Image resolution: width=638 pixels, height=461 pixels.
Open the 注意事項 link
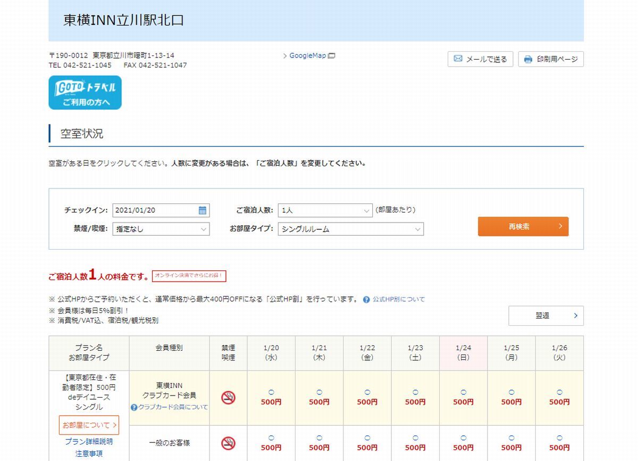[x=89, y=454]
